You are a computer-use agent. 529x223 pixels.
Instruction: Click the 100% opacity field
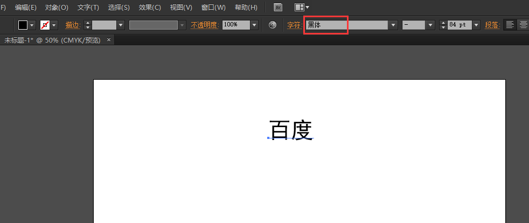click(236, 25)
